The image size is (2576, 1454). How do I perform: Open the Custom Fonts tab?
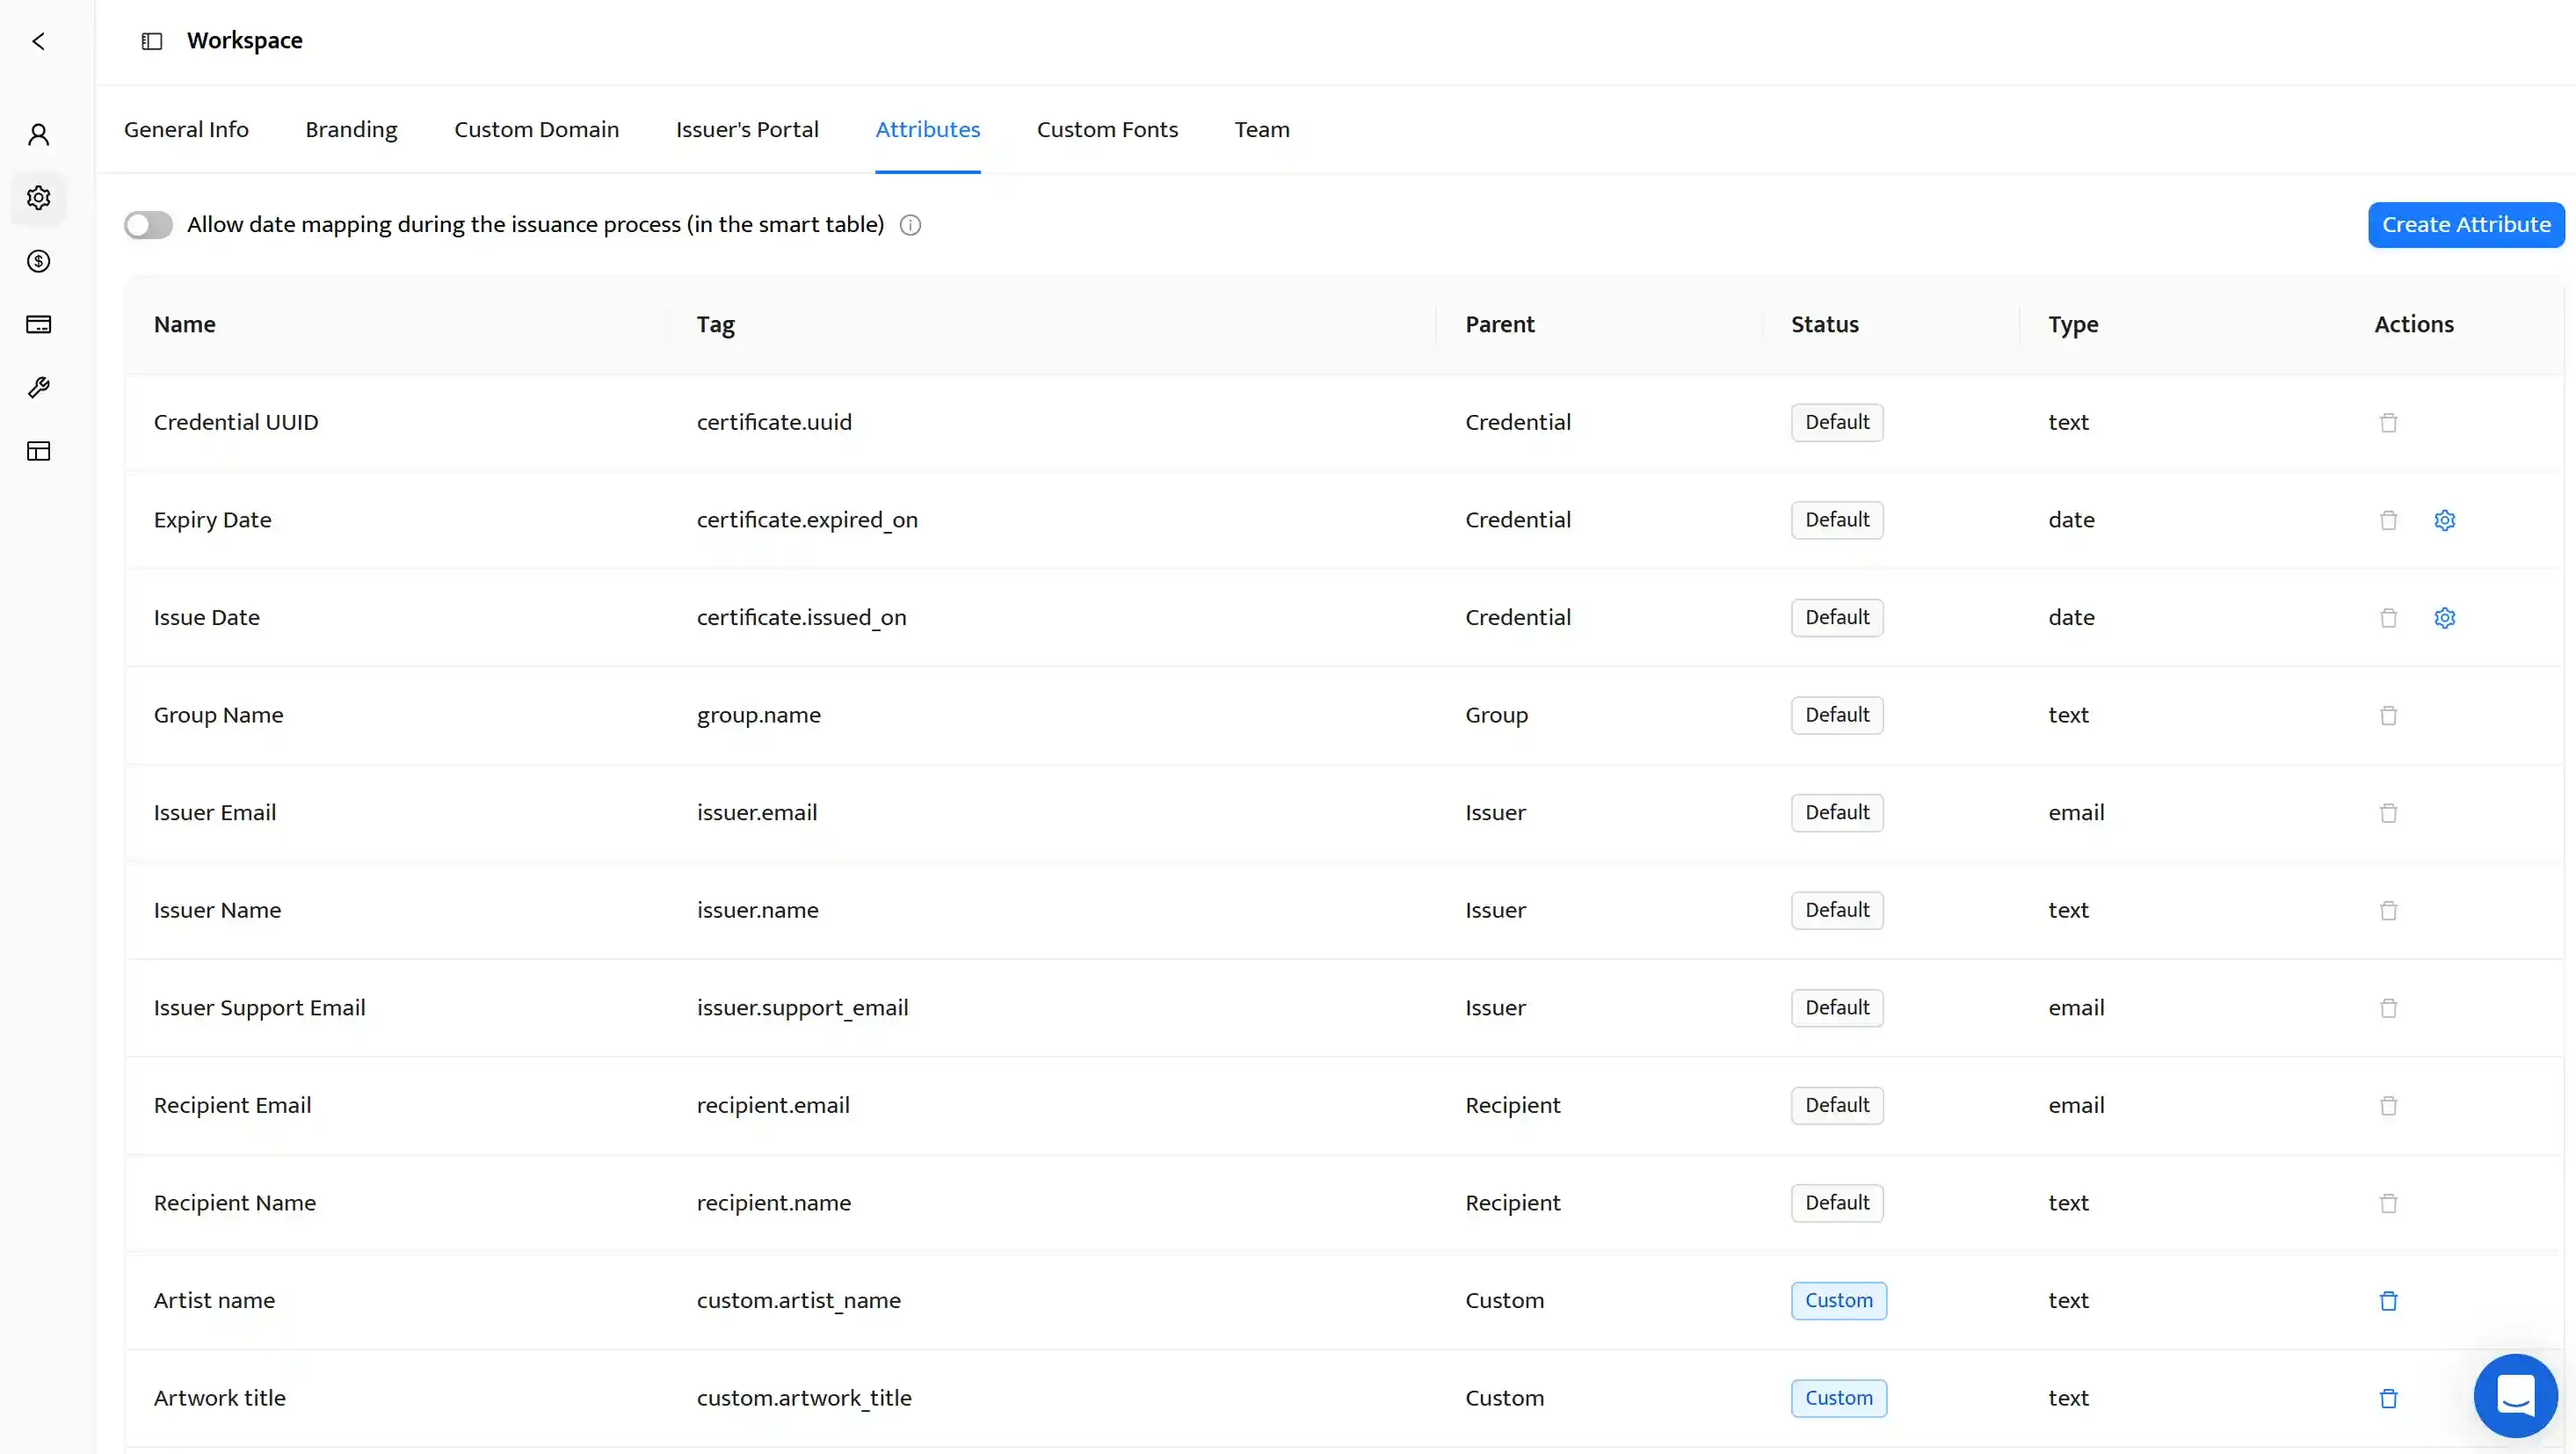1107,130
